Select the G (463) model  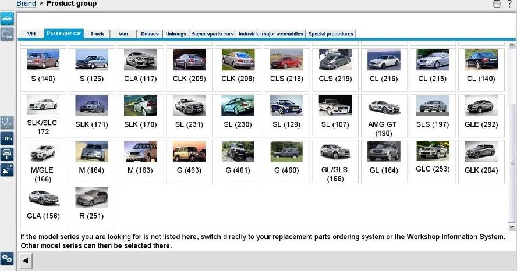click(189, 161)
